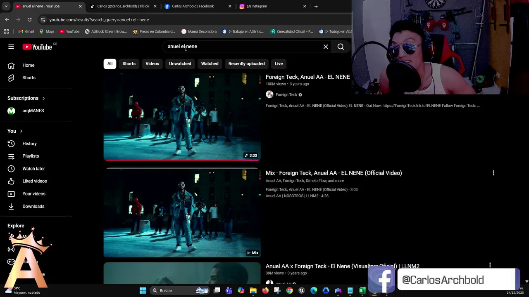Screen dimensions: 529x297
Task: Filter results by Videos
Action: (152, 64)
